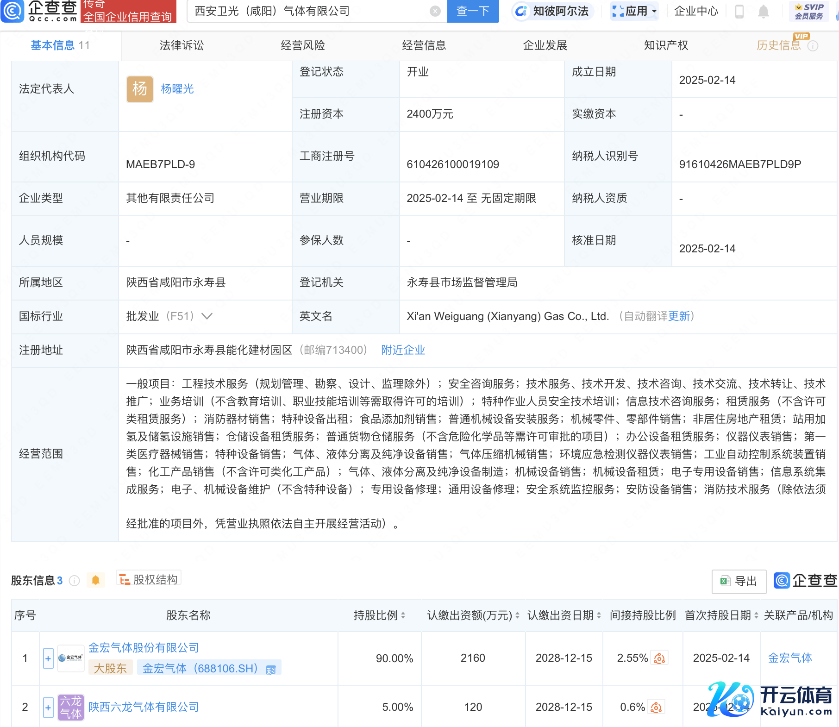This screenshot has height=727, width=839.
Task: Open the 附近企业 link
Action: [x=403, y=350]
